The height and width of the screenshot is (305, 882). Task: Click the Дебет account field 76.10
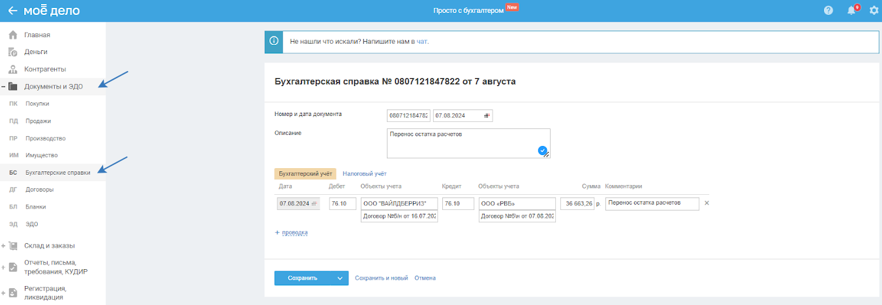tap(342, 204)
